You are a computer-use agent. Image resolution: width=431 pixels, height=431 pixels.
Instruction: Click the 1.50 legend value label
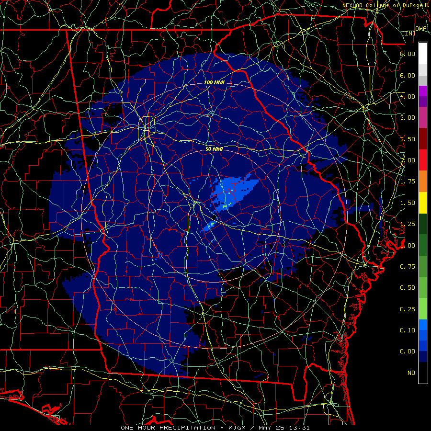pos(408,203)
